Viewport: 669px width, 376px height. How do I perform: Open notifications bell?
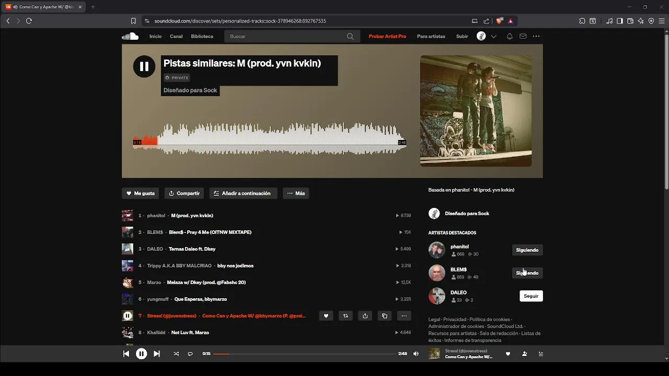(x=510, y=37)
